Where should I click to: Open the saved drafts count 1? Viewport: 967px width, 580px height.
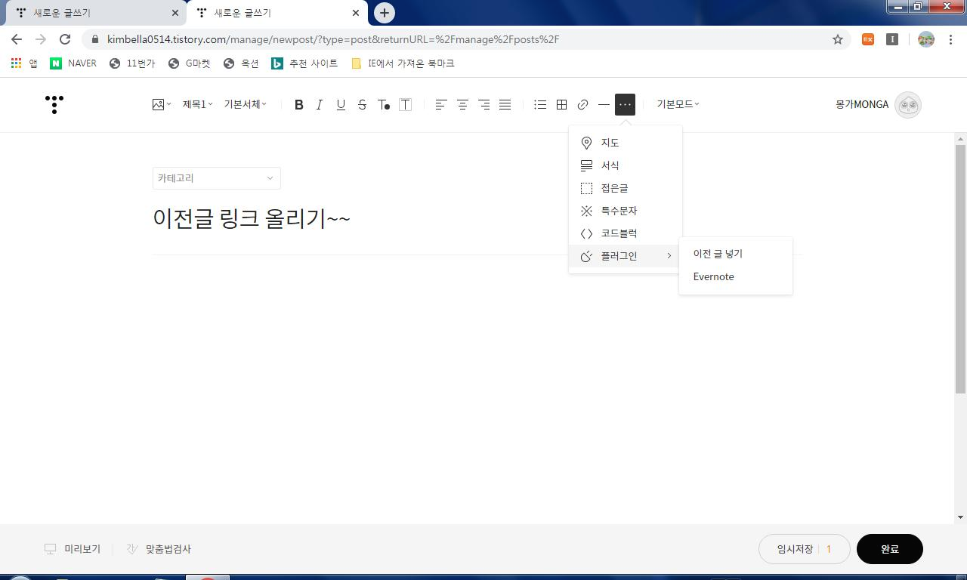tap(829, 549)
